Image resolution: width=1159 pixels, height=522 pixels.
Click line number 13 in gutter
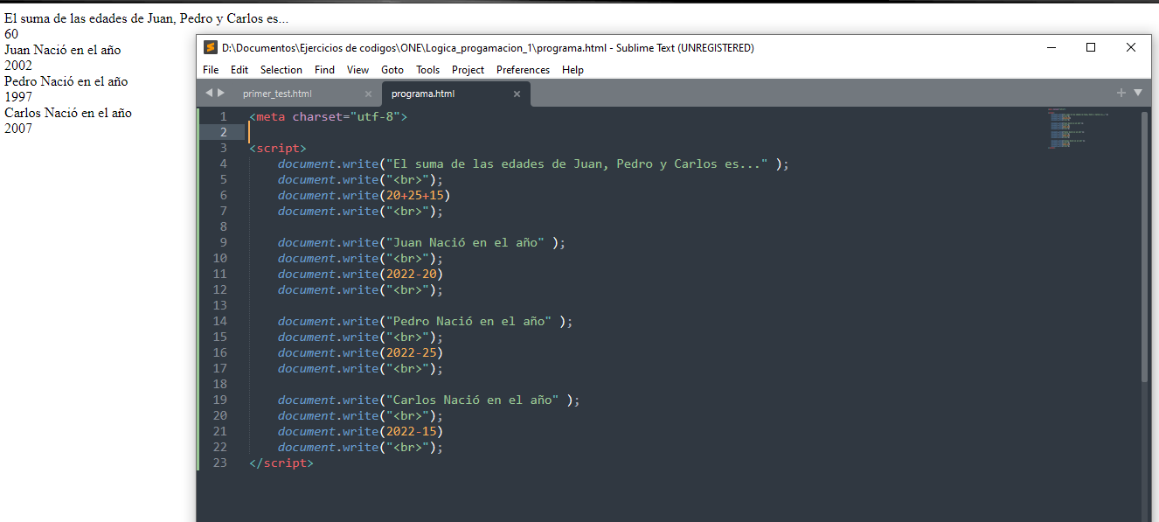[x=219, y=305]
